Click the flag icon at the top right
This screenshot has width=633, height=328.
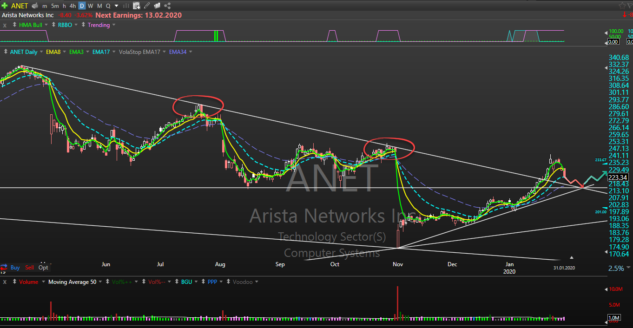coord(630,6)
